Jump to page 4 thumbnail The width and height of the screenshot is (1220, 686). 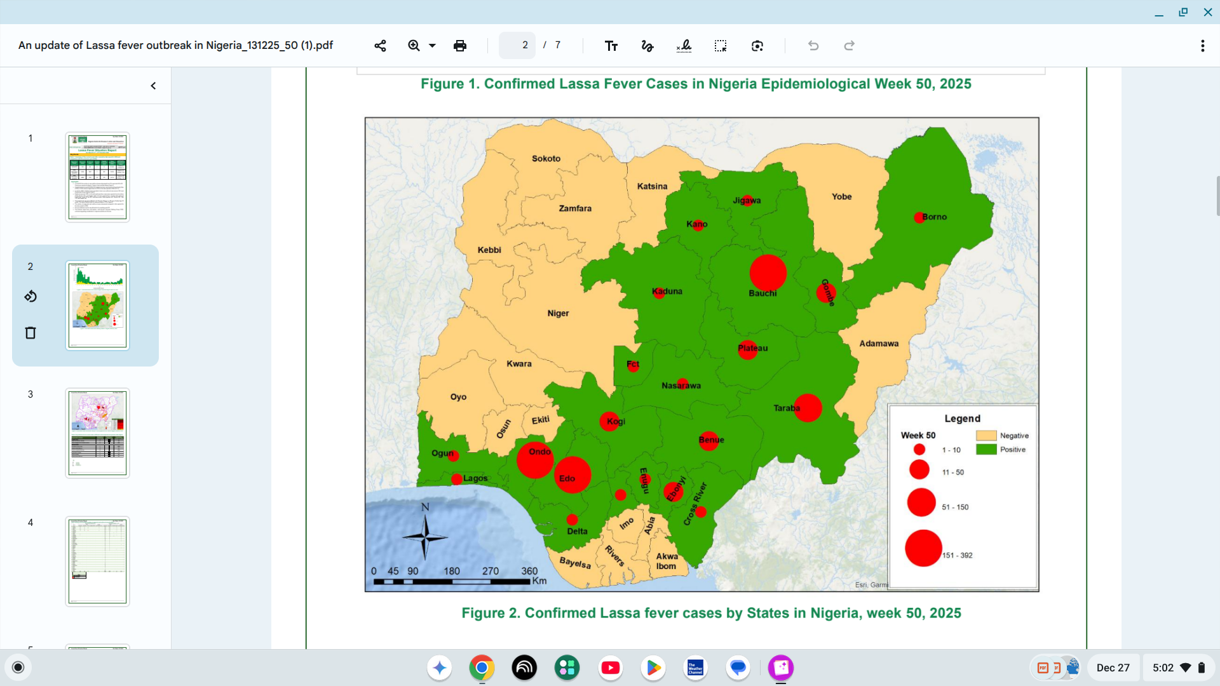tap(97, 562)
